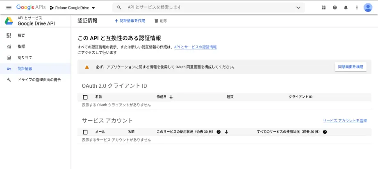Expand the search bar dropdown arrow
378x169 pixels.
pos(298,8)
